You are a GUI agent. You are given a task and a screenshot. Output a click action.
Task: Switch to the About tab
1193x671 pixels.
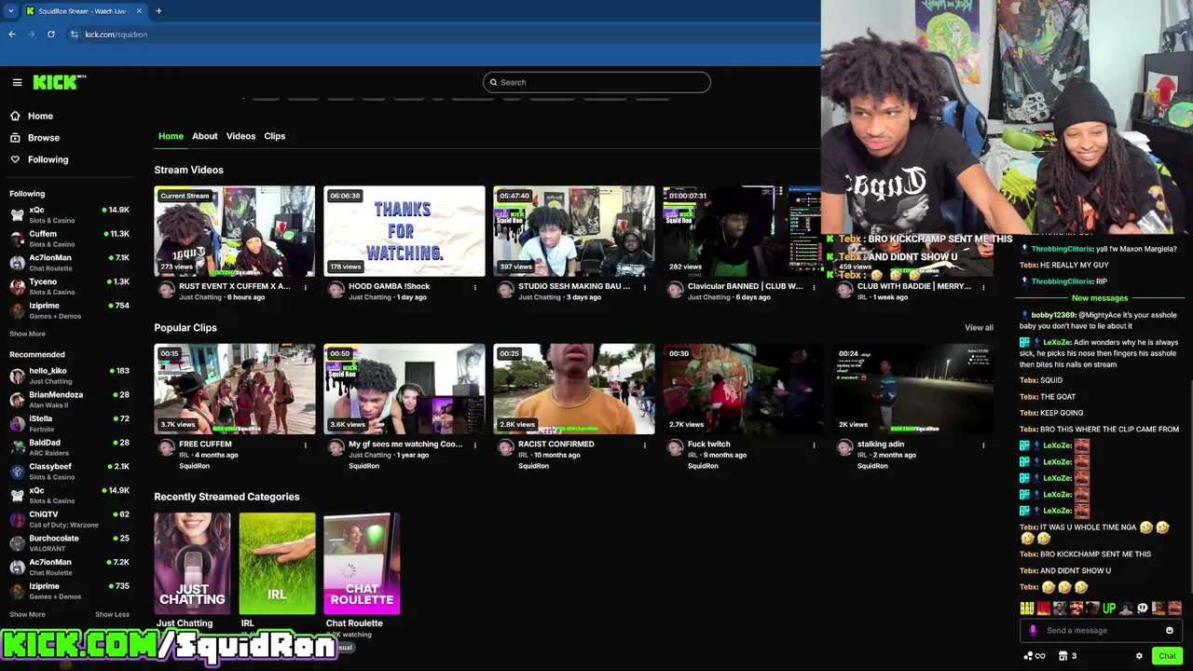tap(205, 136)
